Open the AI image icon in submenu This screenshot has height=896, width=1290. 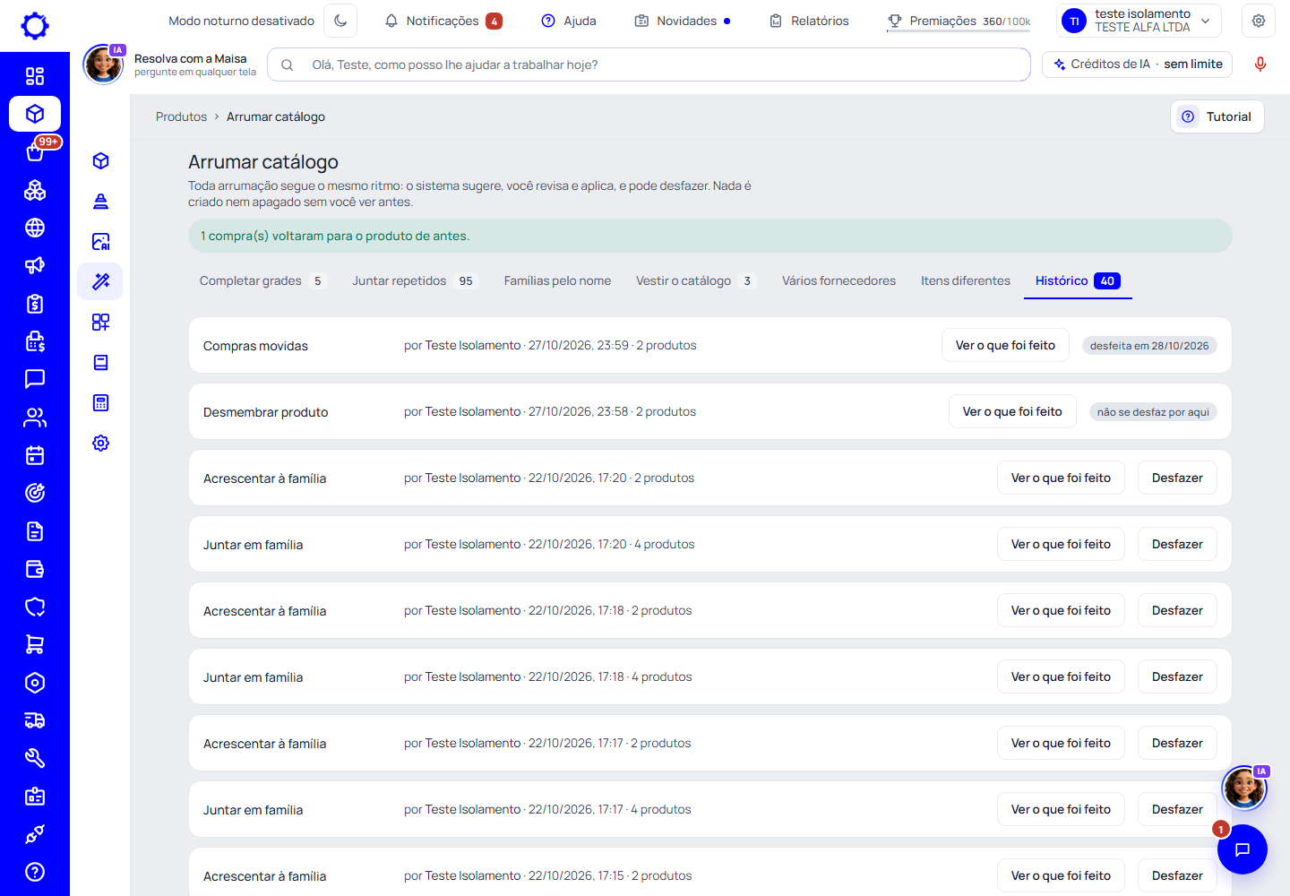click(100, 241)
